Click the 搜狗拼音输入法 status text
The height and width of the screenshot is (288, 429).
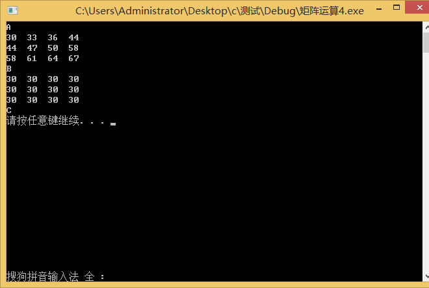coord(42,276)
